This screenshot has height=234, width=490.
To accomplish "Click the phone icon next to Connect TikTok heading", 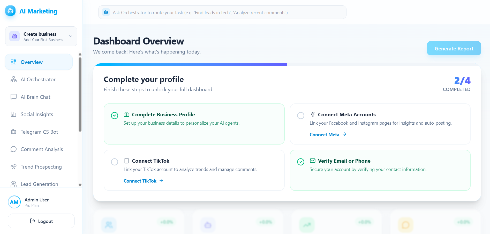I will coord(126,161).
